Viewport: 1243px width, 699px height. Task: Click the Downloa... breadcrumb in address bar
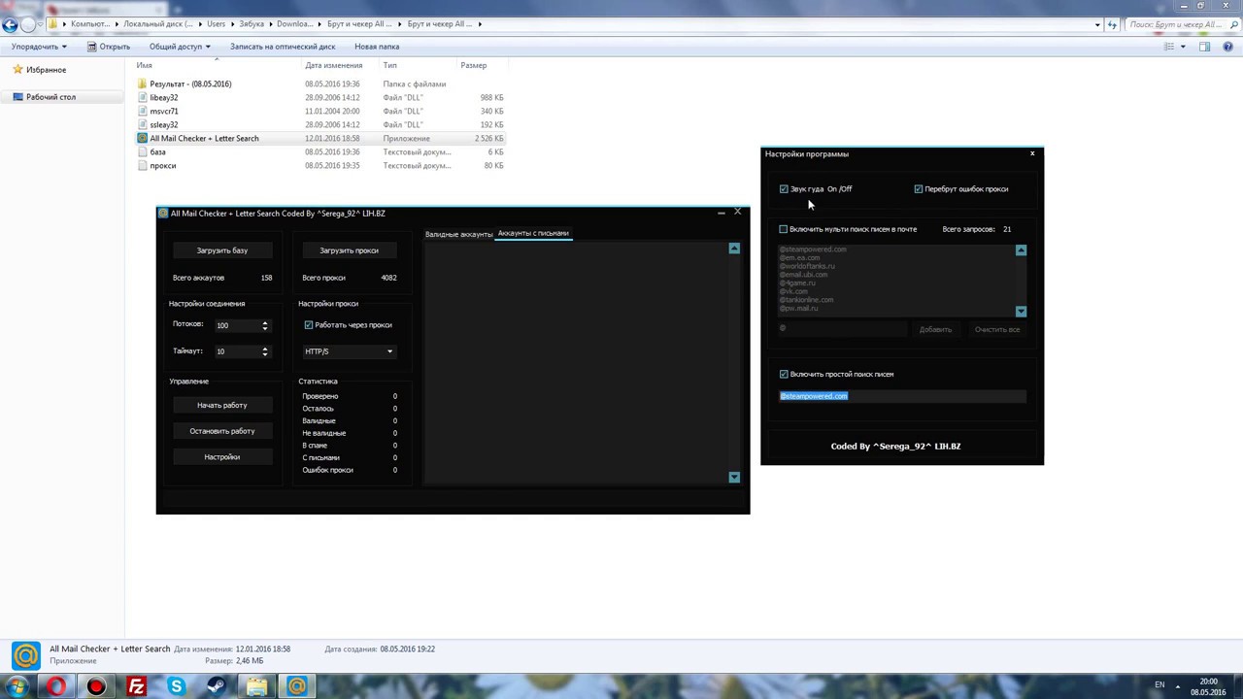tap(294, 24)
